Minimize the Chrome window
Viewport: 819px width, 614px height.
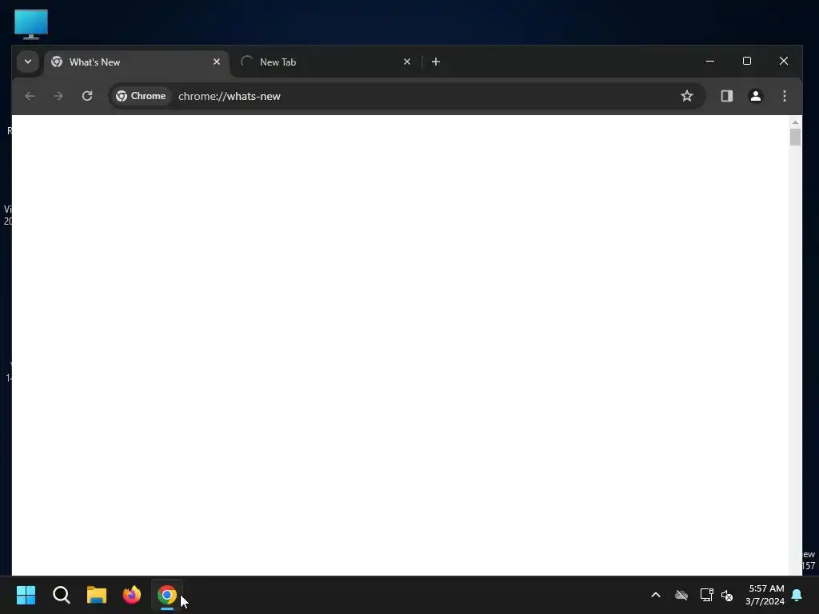(x=710, y=61)
